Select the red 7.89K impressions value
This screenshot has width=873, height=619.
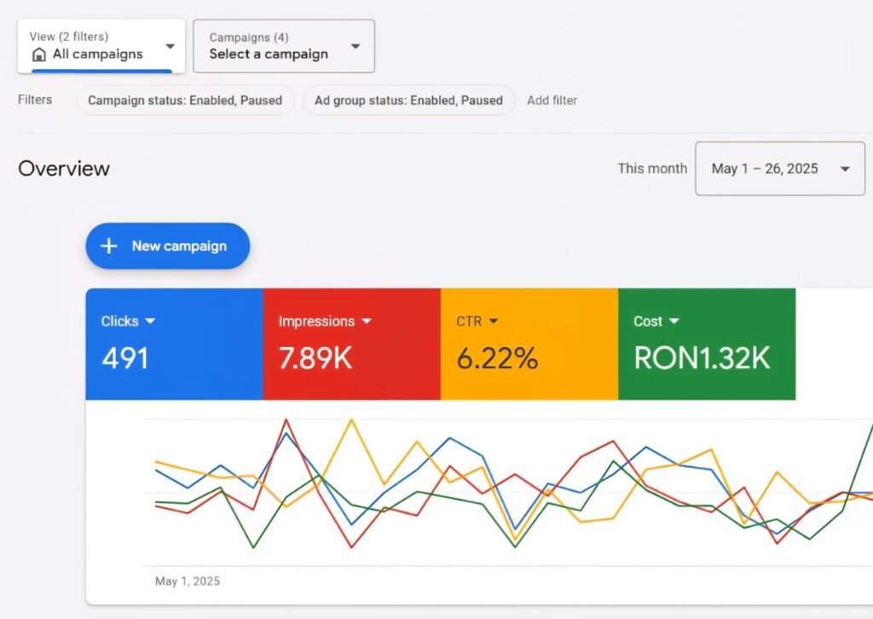tap(315, 358)
